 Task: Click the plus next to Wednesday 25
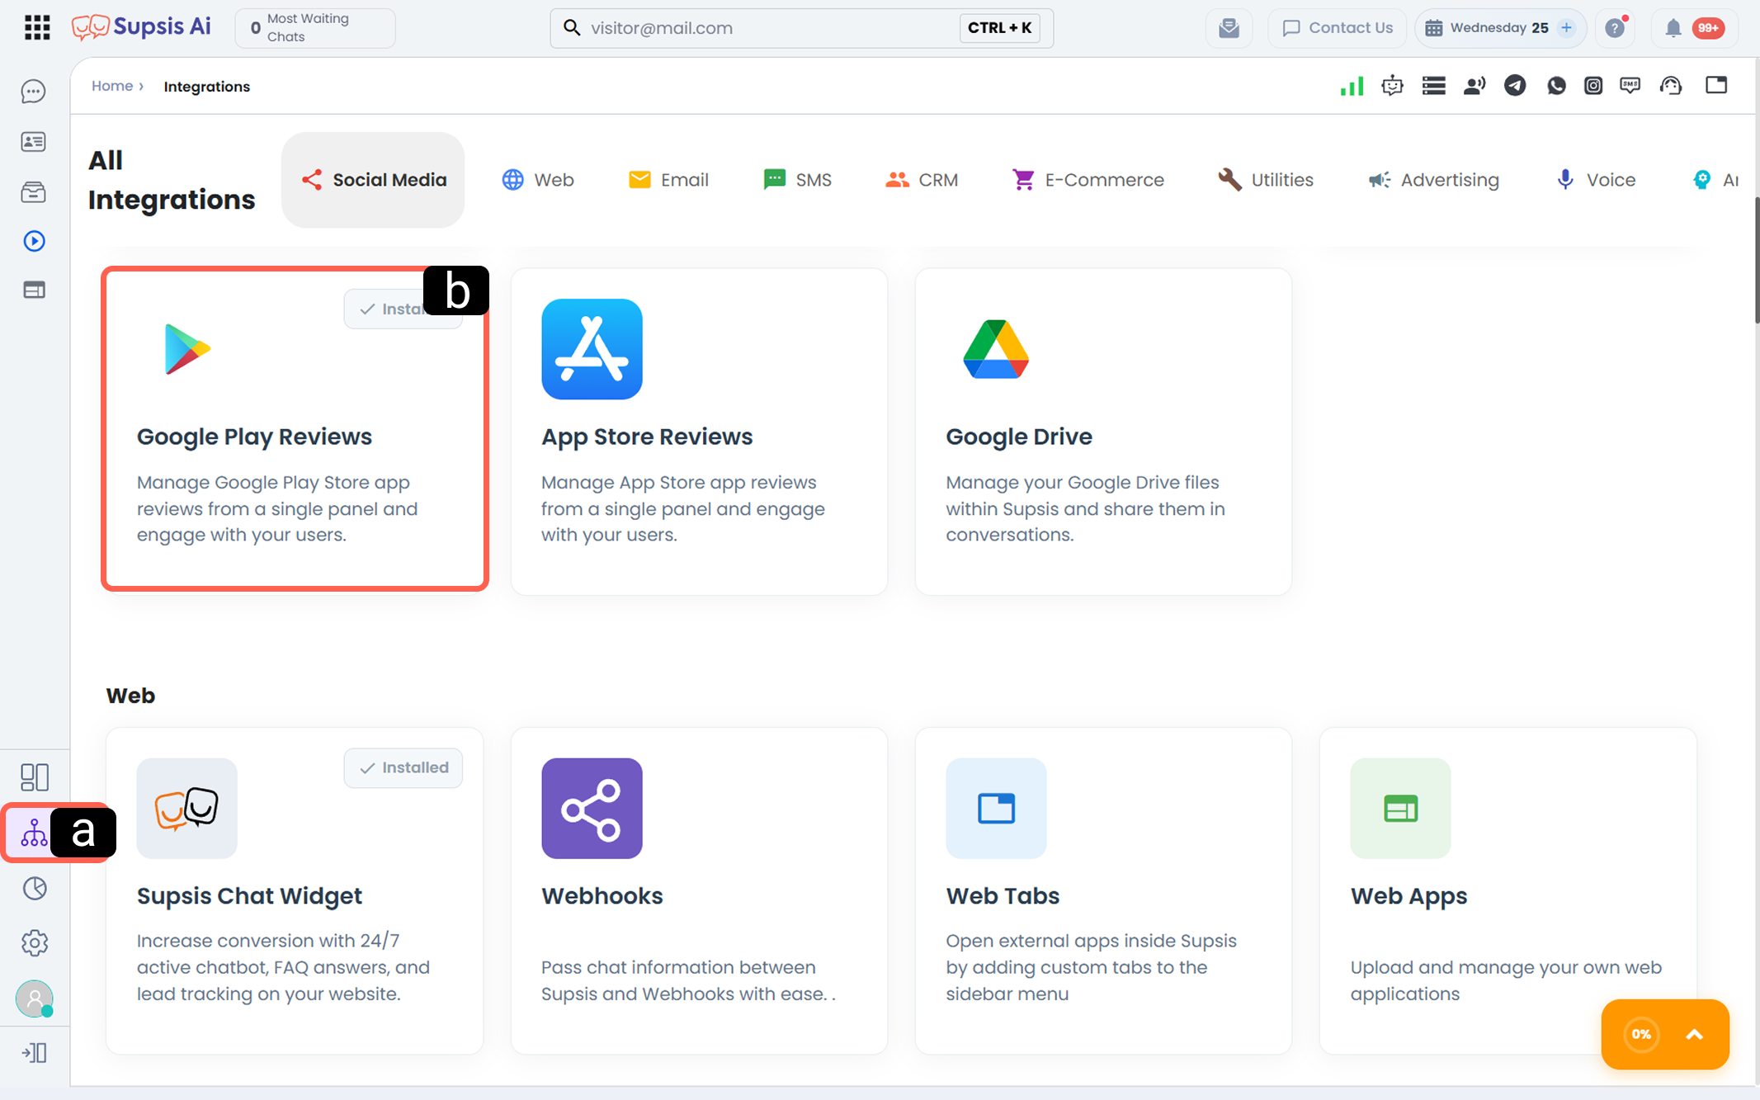tap(1566, 28)
